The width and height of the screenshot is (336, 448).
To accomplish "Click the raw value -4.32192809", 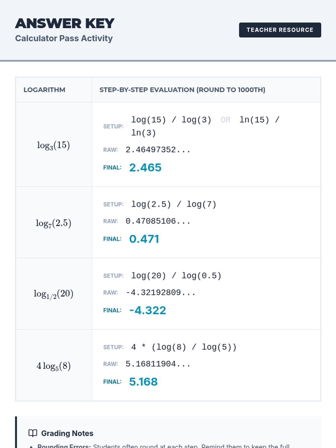I will [x=160, y=293].
